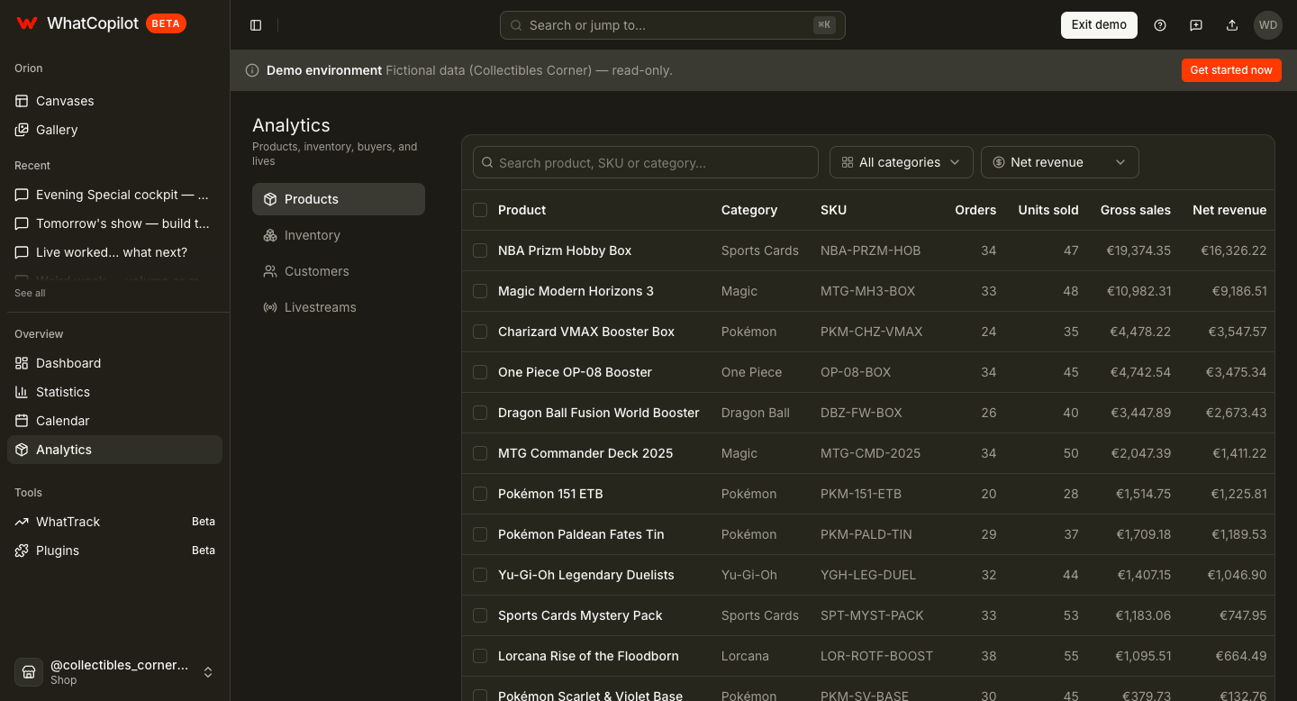Click the Plugins puzzle icon
Viewport: 1297px width, 701px height.
pyautogui.click(x=22, y=551)
